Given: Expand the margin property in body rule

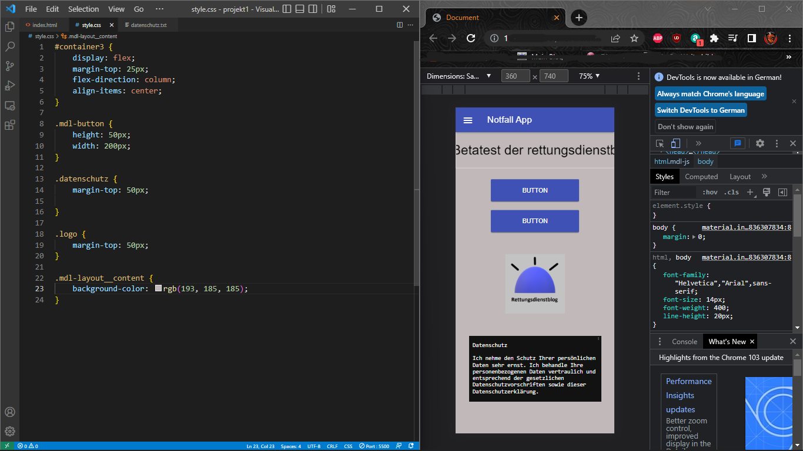Looking at the screenshot, I should click(694, 237).
